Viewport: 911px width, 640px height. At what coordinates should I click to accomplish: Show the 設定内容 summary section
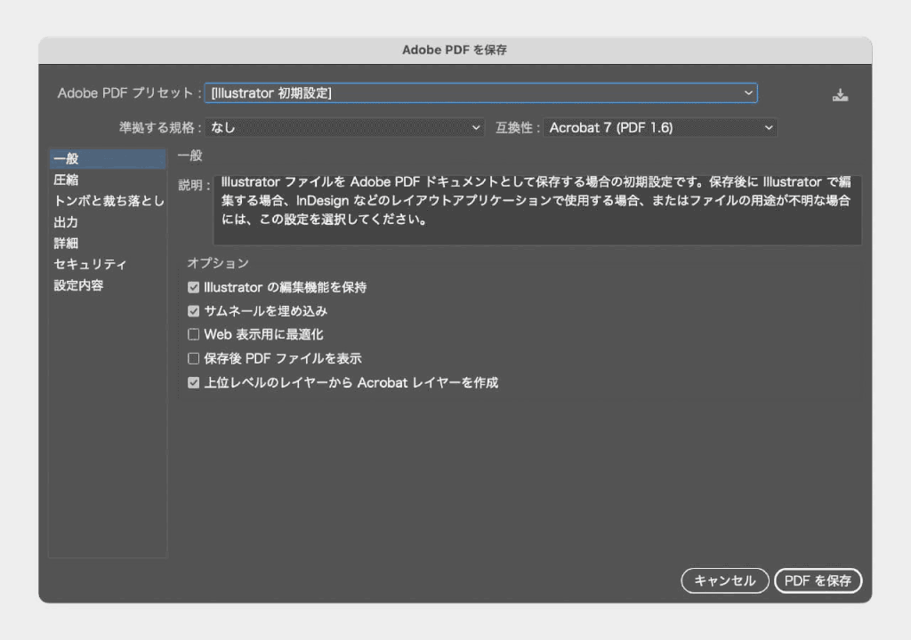108,285
